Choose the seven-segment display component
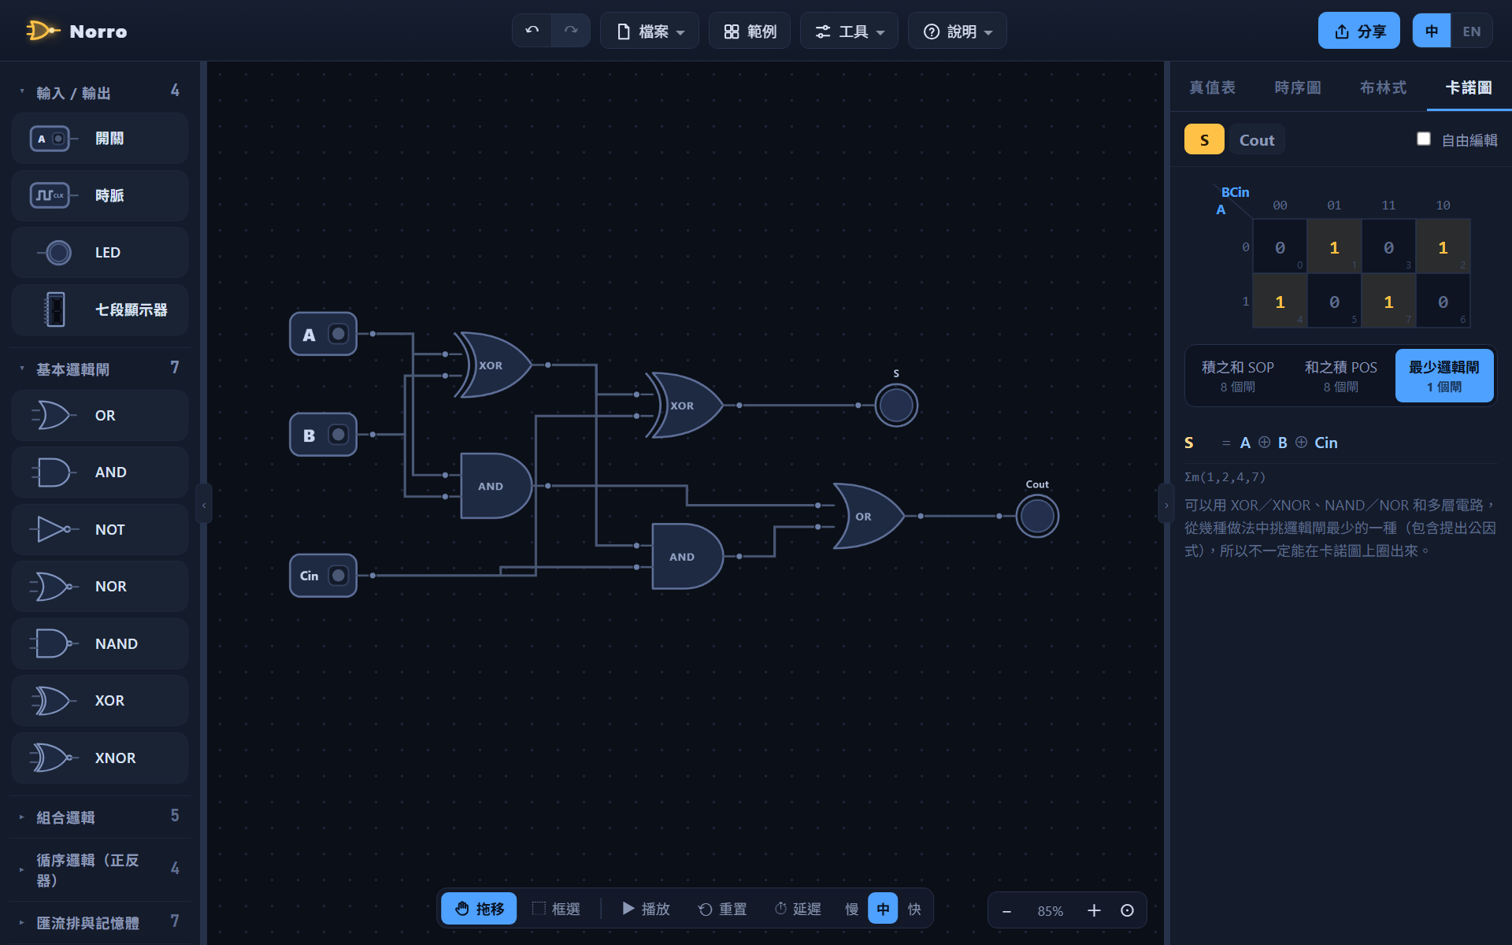The height and width of the screenshot is (945, 1512). click(x=100, y=309)
